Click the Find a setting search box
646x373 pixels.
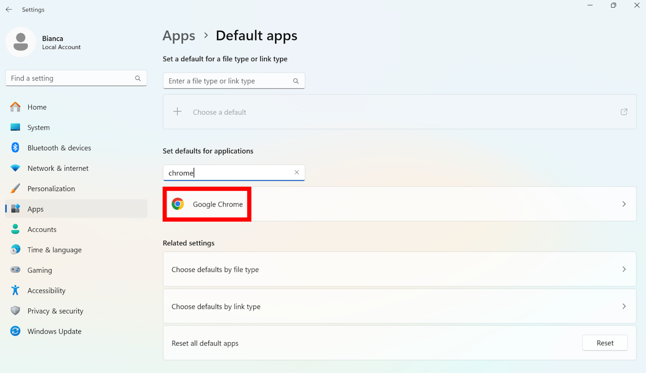coord(71,78)
